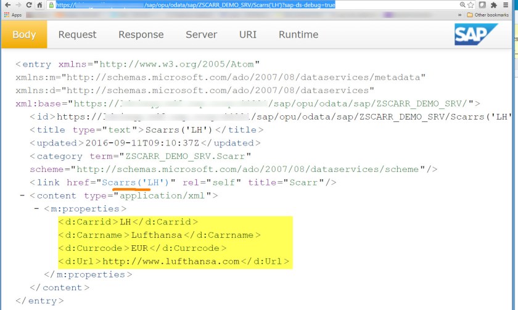Click the SAP logo
The image size is (518, 310).
(x=475, y=35)
